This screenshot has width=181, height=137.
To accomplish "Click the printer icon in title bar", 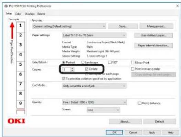I will pyautogui.click(x=6, y=6).
